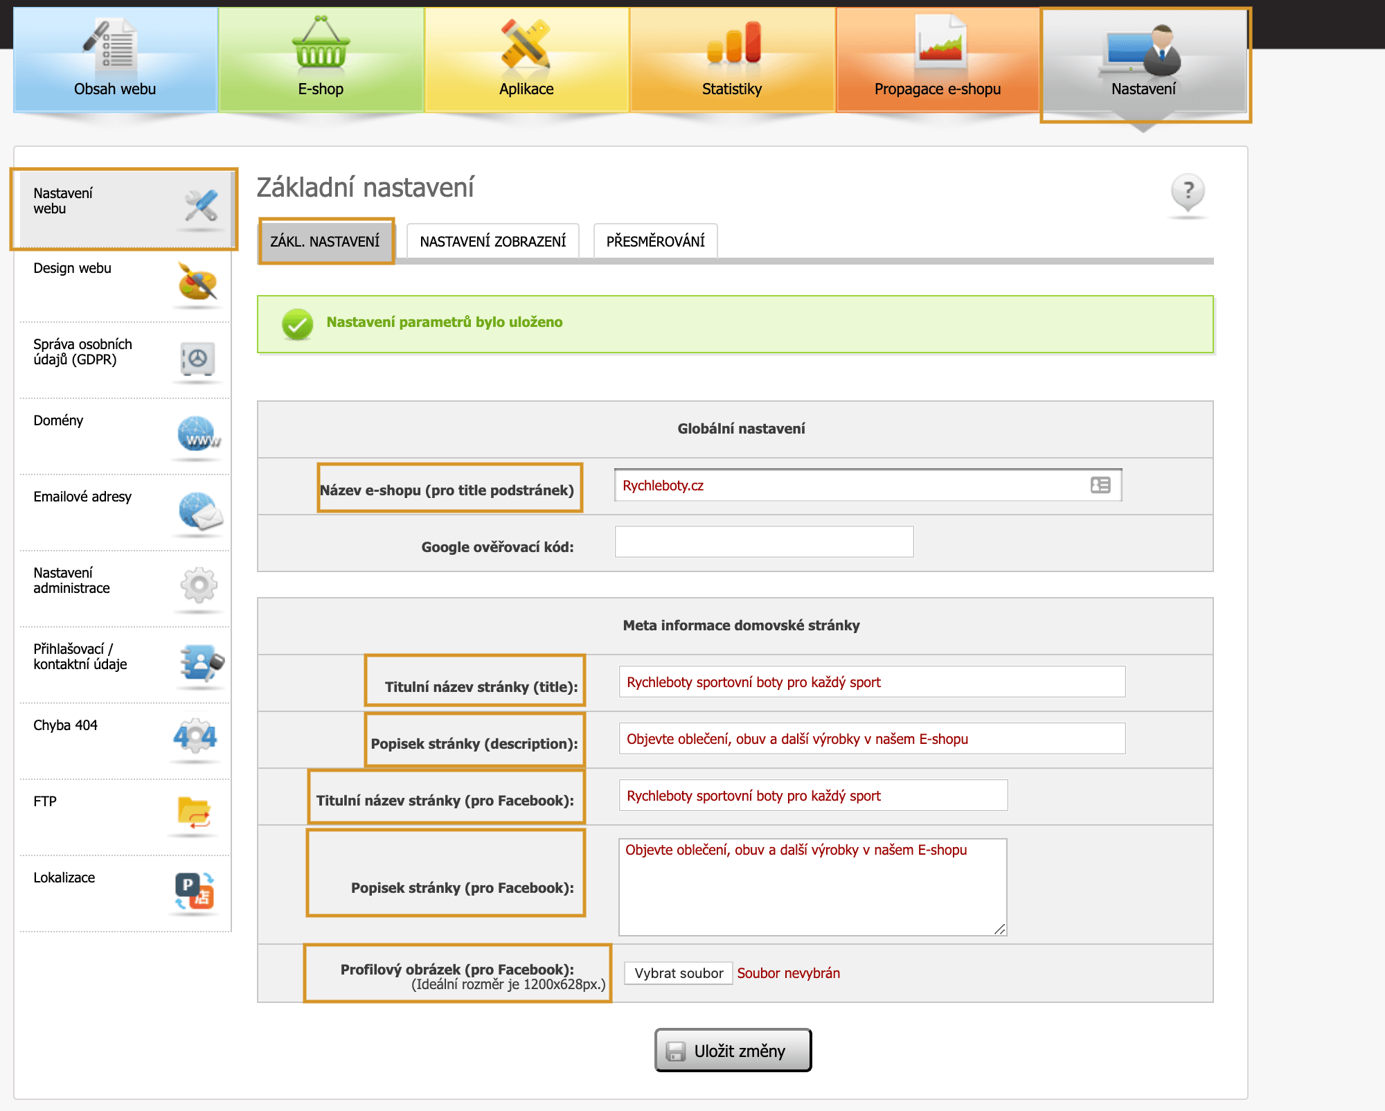Image resolution: width=1385 pixels, height=1111 pixels.
Task: Select the Nastavení top menu label
Action: (1143, 89)
